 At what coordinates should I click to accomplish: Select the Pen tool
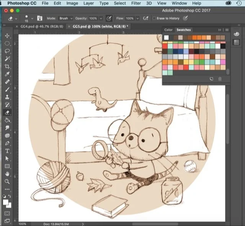click(7, 143)
